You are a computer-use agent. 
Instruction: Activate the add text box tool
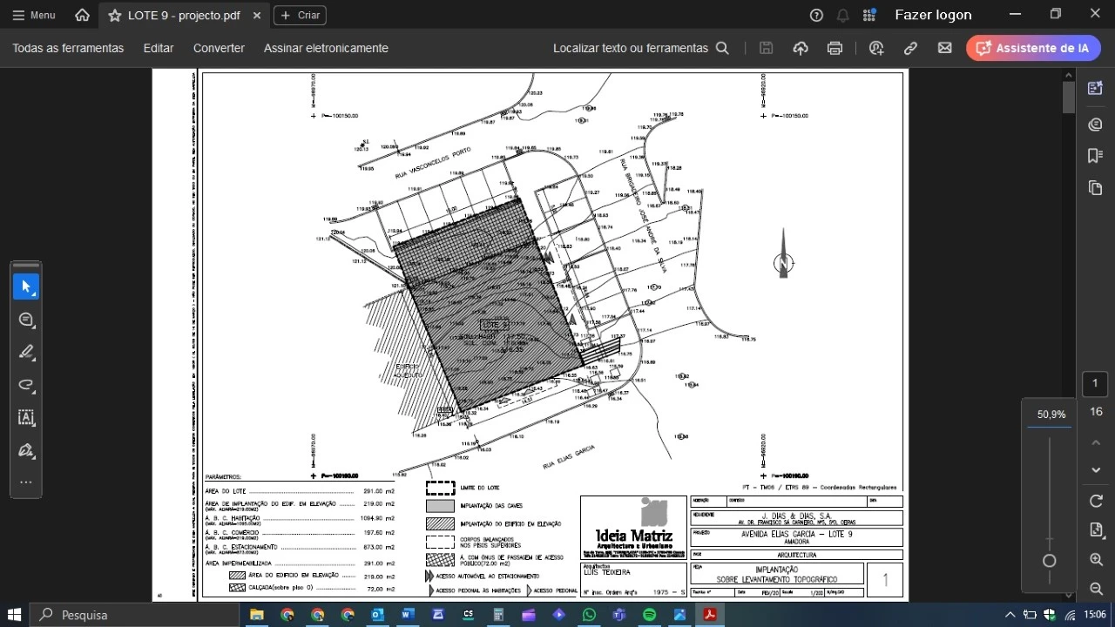pyautogui.click(x=26, y=418)
